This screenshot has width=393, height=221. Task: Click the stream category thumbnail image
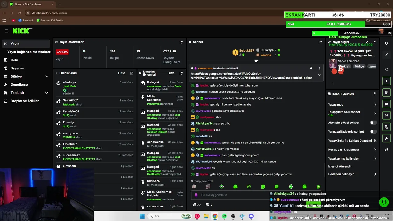[x=333, y=64]
